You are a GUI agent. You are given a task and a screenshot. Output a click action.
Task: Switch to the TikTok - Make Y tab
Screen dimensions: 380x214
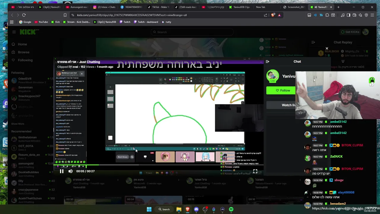[x=159, y=7]
